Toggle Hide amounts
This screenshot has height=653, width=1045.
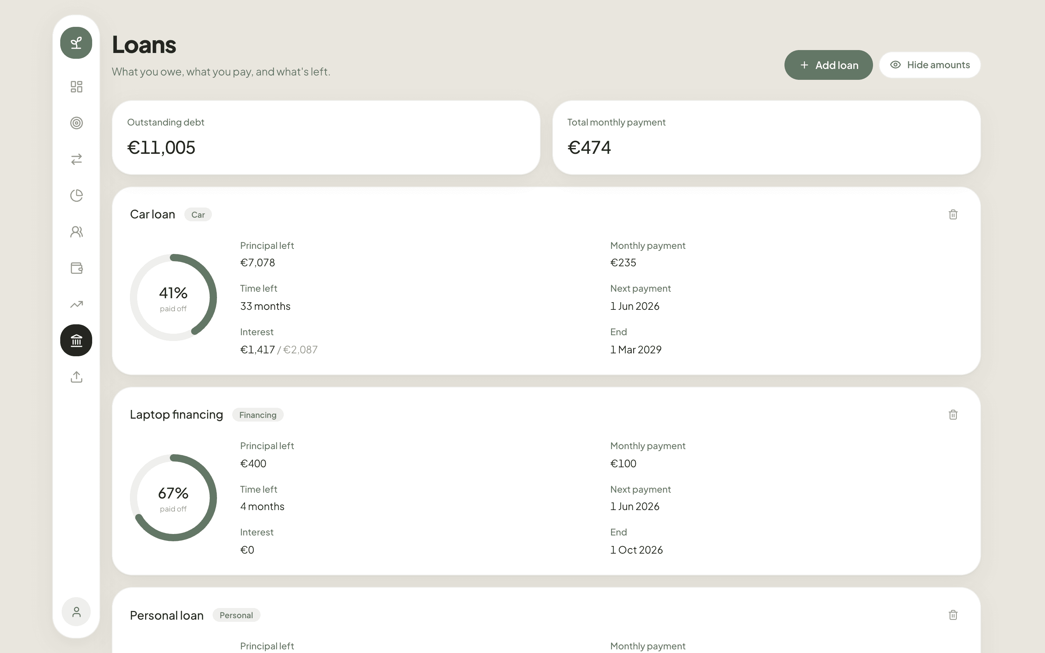(x=930, y=65)
